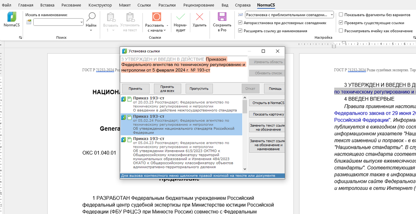Click document icon of Приказ dated 20.03.25
Screen dimensions: 416x214
[130, 99]
